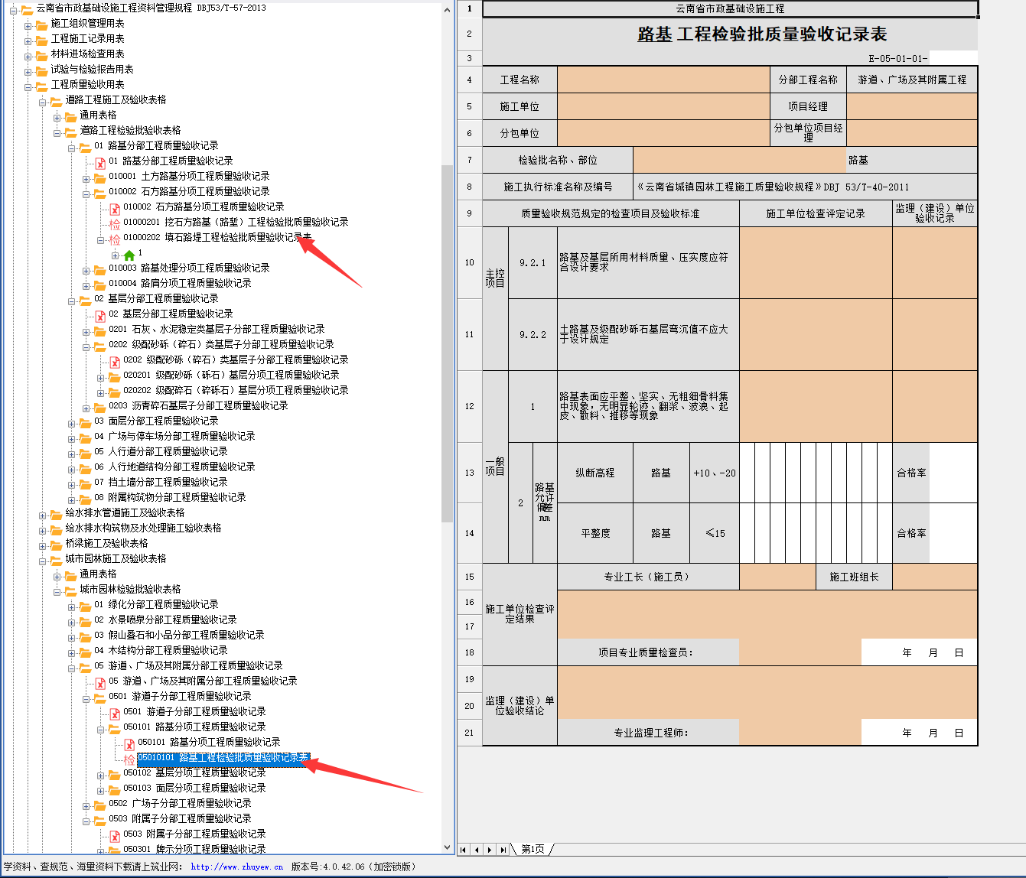Click the red document icon of 05 游道、广场及其附属分部
This screenshot has height=878, width=1026.
click(99, 682)
